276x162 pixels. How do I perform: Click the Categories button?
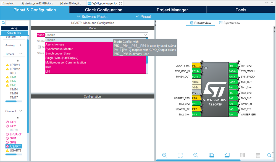pos(14,33)
